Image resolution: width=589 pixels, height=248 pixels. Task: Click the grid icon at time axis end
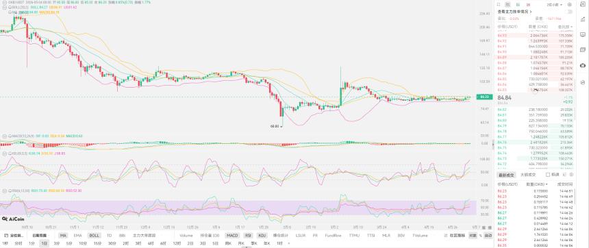coord(490,227)
